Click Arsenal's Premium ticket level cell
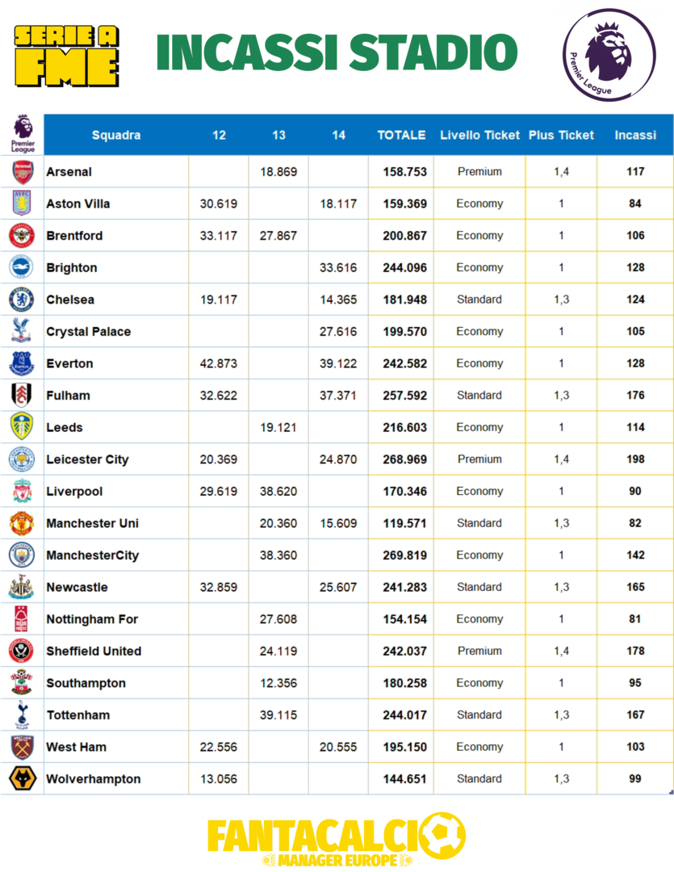The width and height of the screenshot is (674, 872). tap(479, 172)
